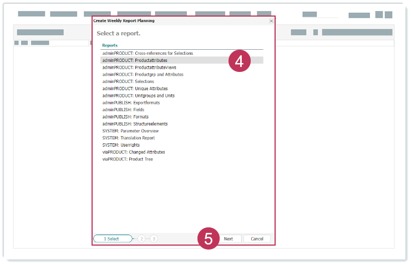Select viaPRODUCT: Changed Attributes report
The image size is (411, 265).
tap(134, 152)
